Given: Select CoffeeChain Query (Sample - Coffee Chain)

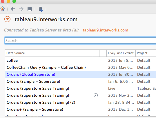Looking at the screenshot, I should pos(81,67).
